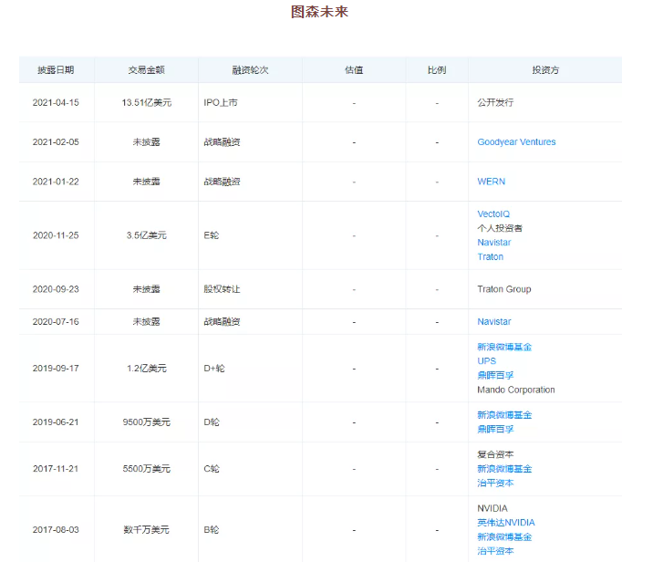Click 未披露 in the 2020-09-23 row
Screen dimensions: 653x583
[x=146, y=289]
